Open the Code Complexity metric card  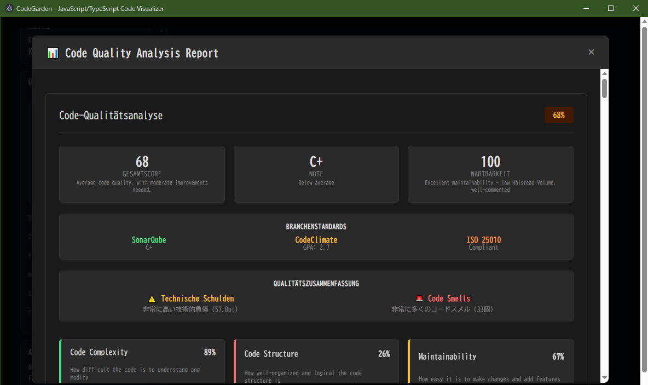pos(142,361)
